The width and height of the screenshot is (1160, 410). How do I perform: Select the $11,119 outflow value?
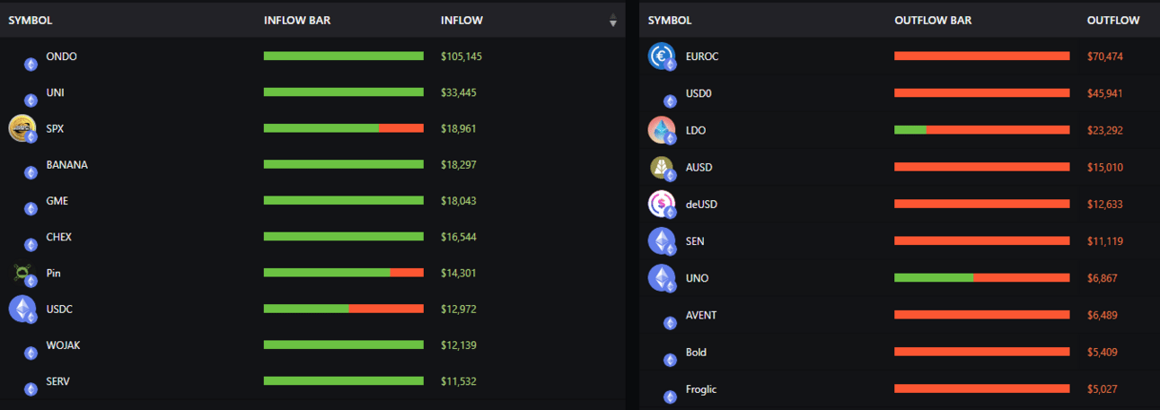tap(1104, 241)
